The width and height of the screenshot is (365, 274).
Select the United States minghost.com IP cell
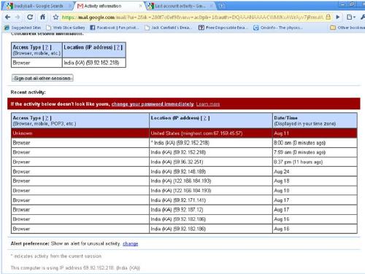(211, 133)
